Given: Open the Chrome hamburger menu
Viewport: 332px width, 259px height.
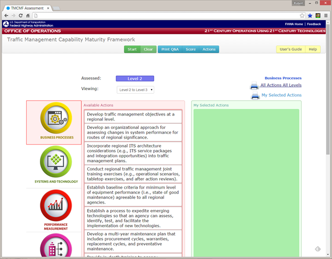Looking at the screenshot, I should coord(326,15).
